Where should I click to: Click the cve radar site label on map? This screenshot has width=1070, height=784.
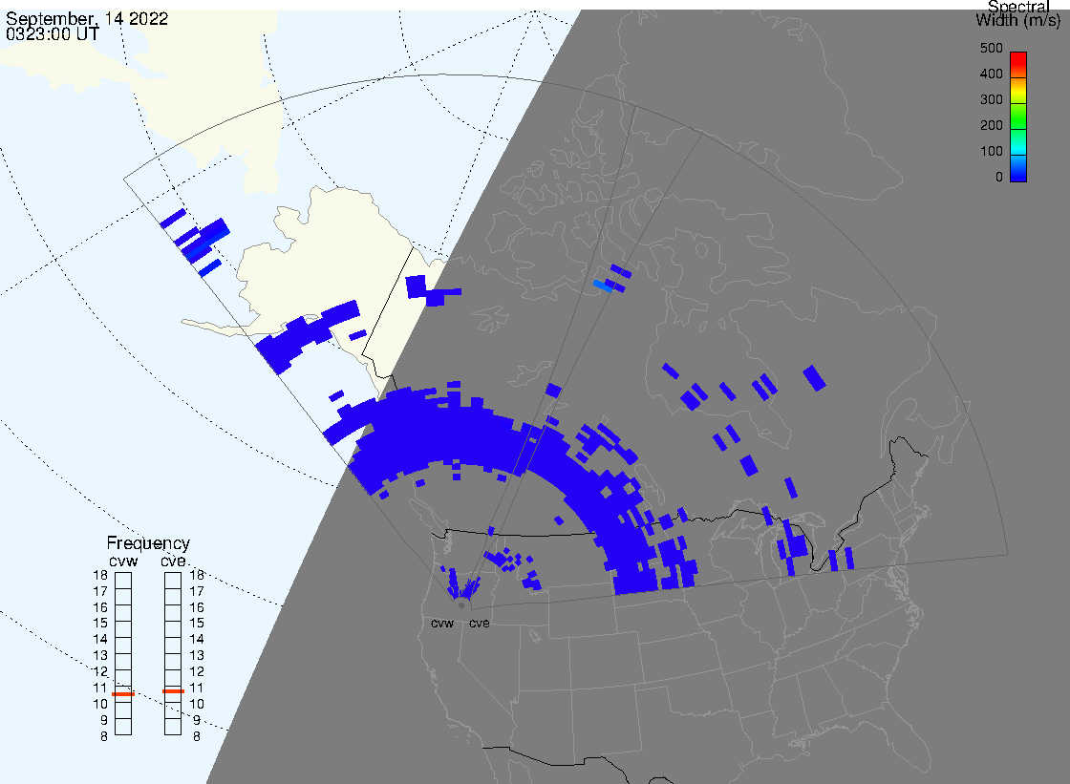tap(479, 624)
